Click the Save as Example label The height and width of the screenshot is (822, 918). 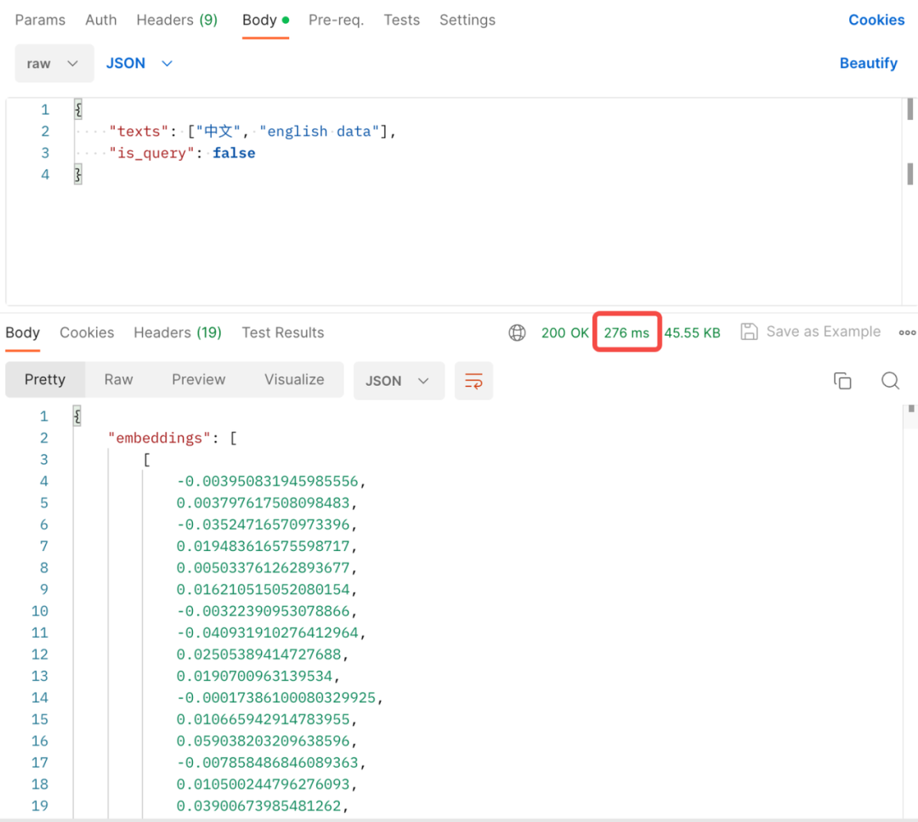tap(823, 332)
